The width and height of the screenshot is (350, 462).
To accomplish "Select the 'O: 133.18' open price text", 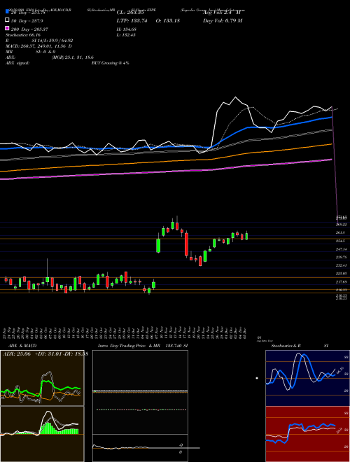I will (x=167, y=20).
